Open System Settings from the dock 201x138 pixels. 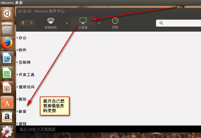click(7, 132)
